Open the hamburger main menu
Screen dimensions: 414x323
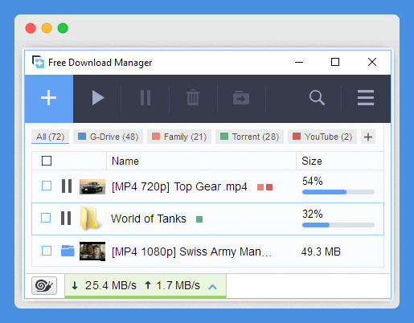[x=366, y=98]
